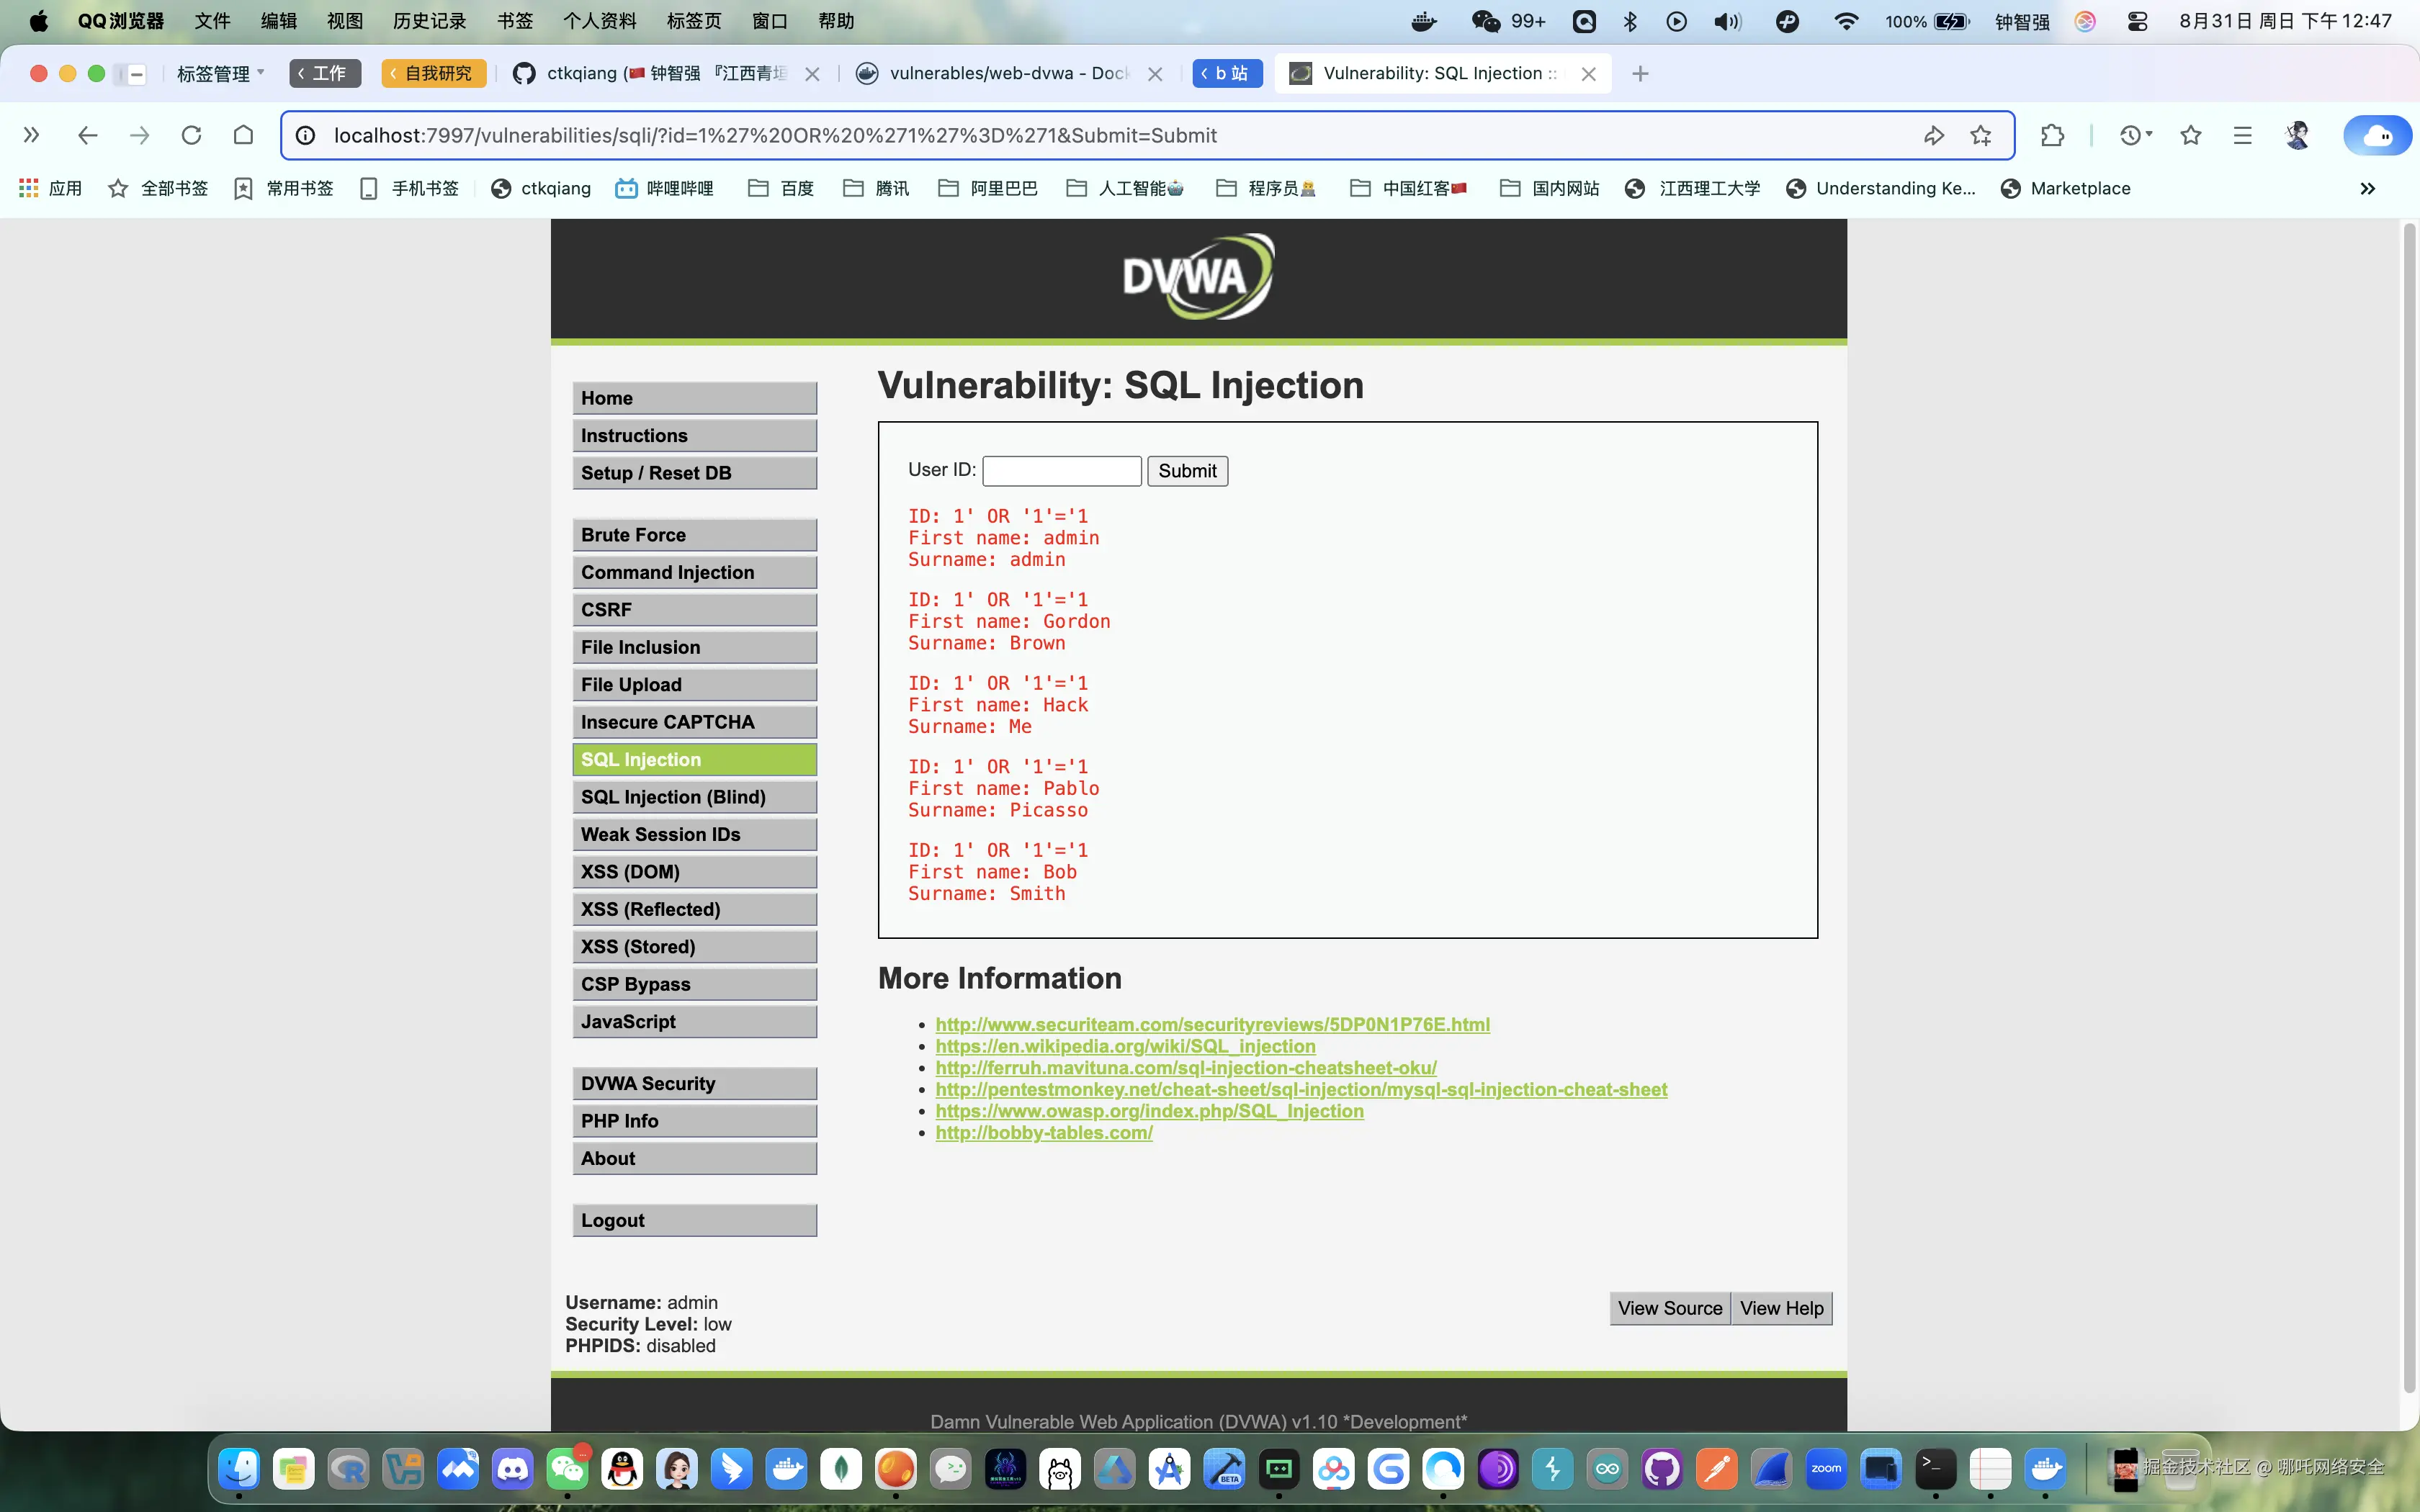Click the browser reload page icon
The height and width of the screenshot is (1512, 2420).
point(191,135)
